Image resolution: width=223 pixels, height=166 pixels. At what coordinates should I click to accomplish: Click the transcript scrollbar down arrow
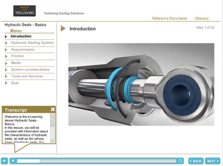click(52, 140)
